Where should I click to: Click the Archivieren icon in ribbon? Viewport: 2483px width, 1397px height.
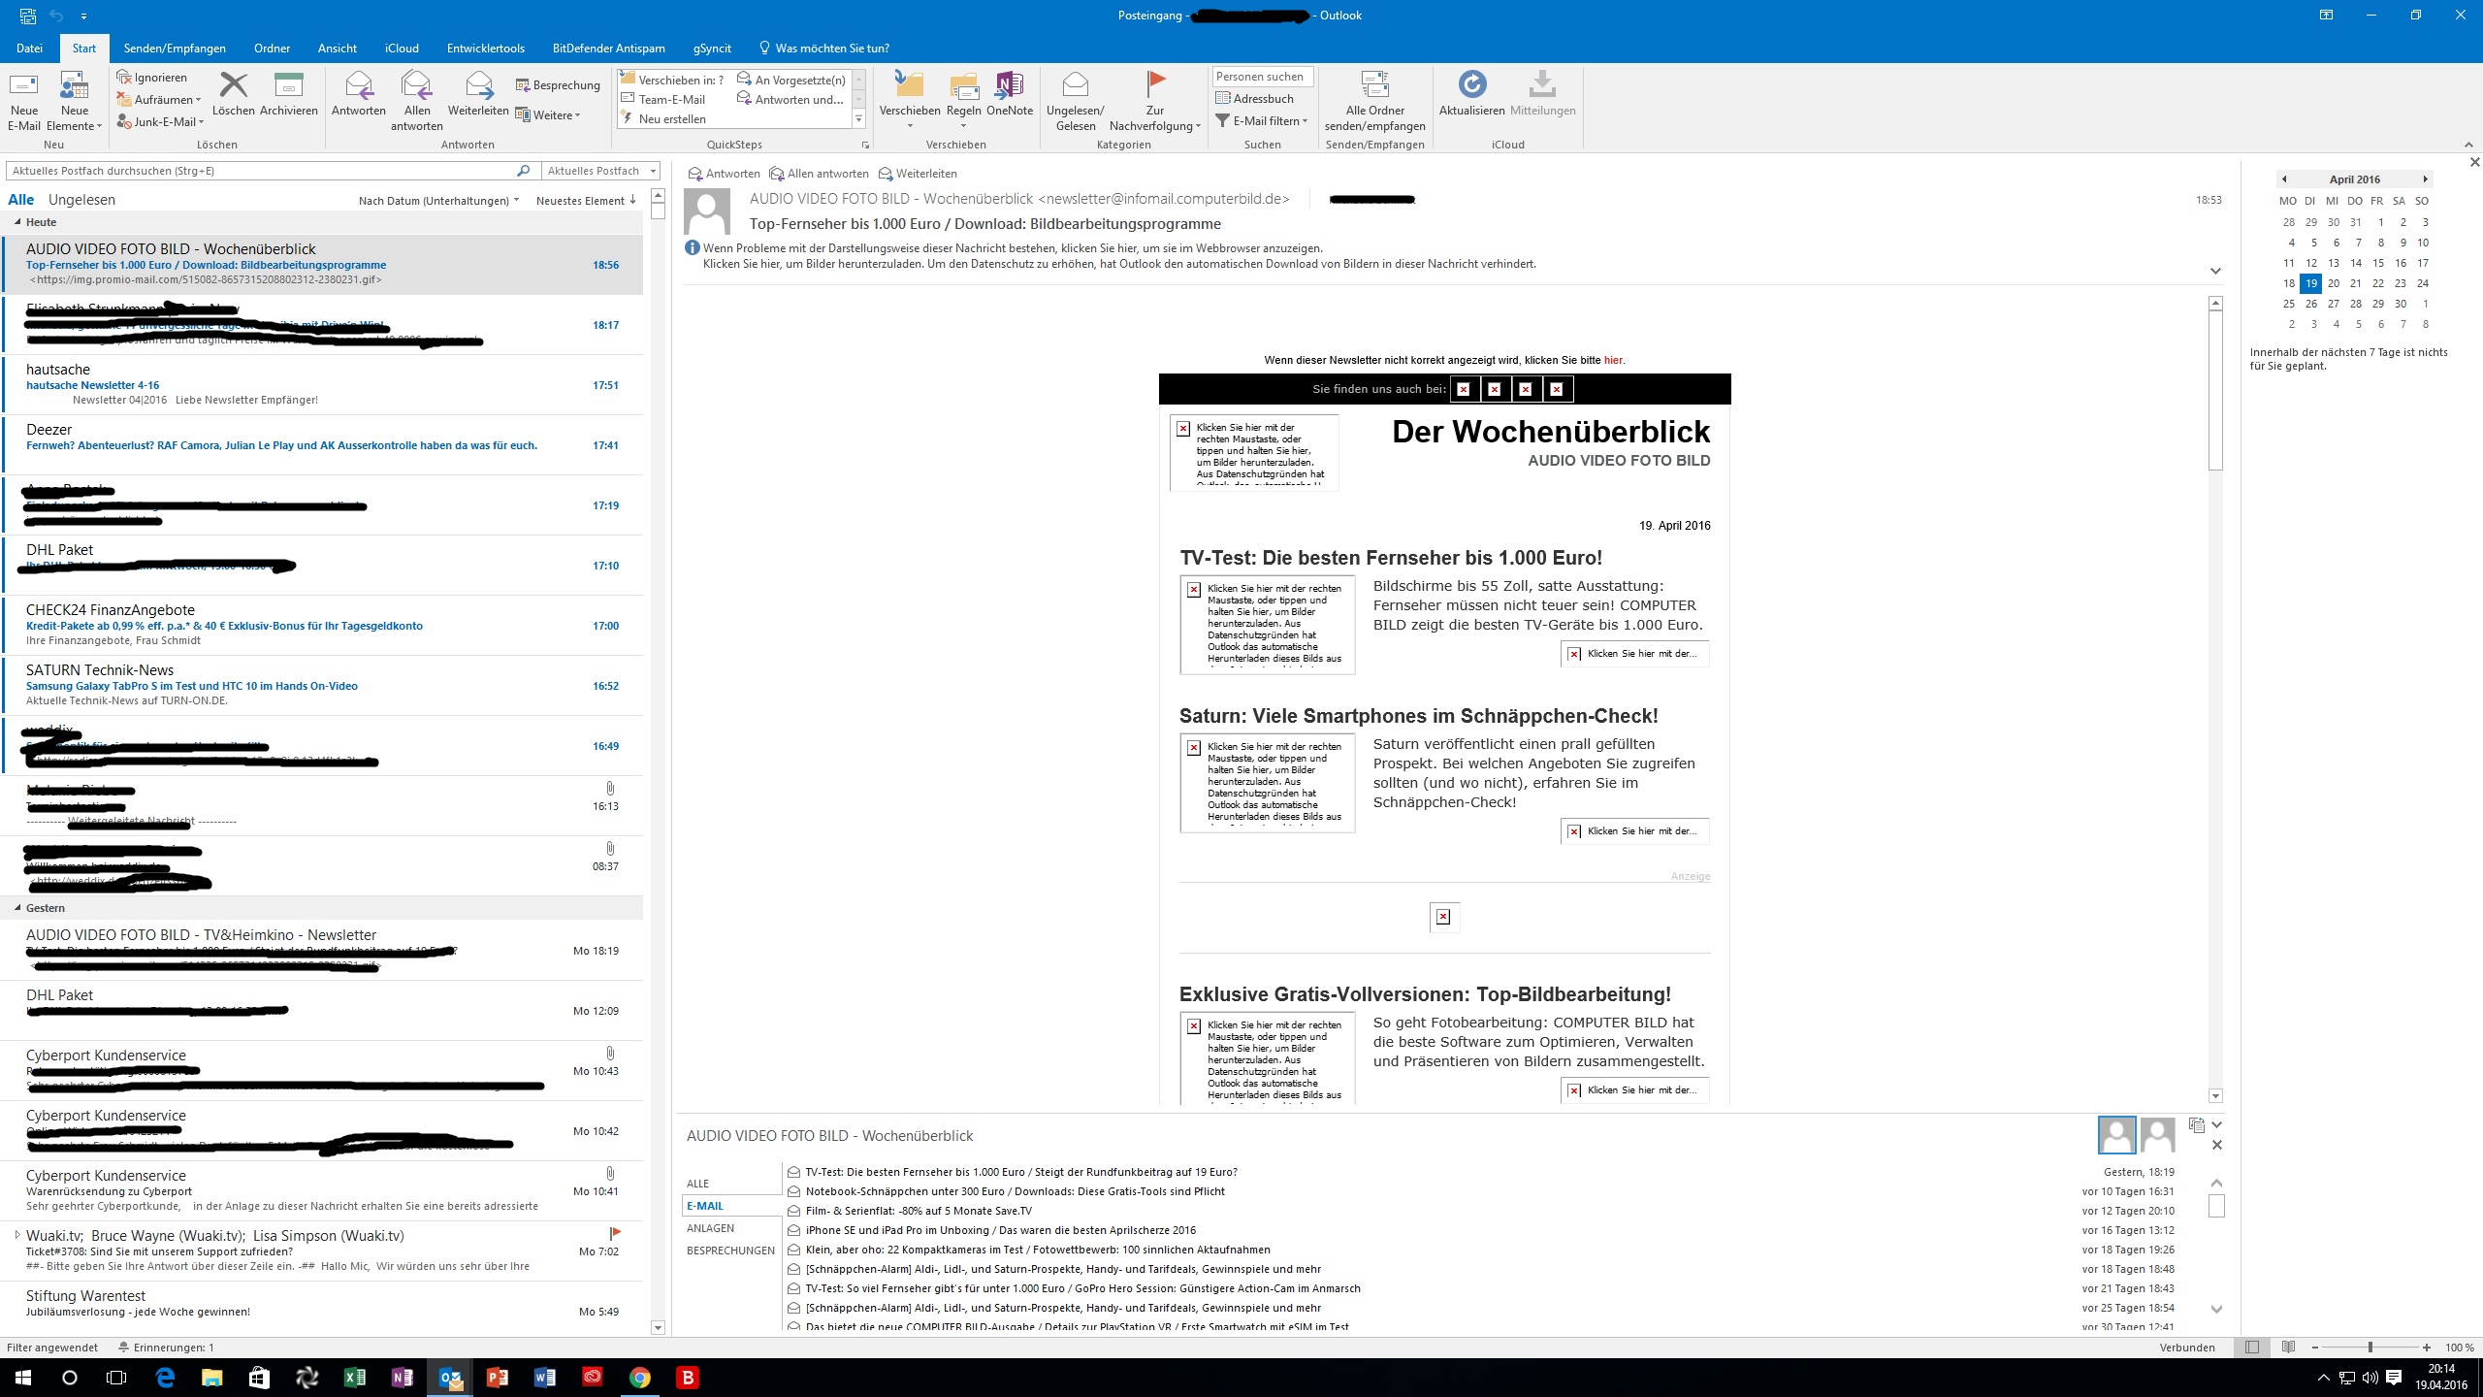pyautogui.click(x=288, y=86)
